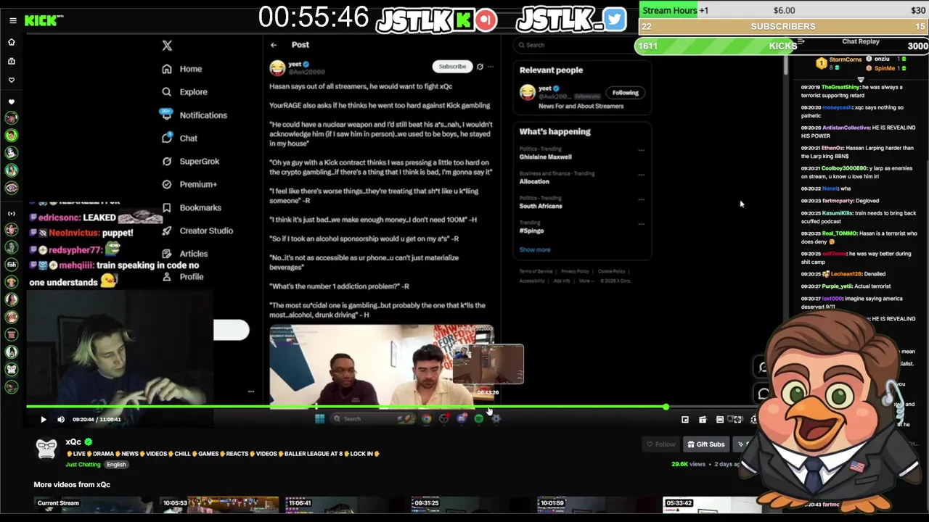Open Chat in X sidebar
This screenshot has height=522, width=929.
180,138
